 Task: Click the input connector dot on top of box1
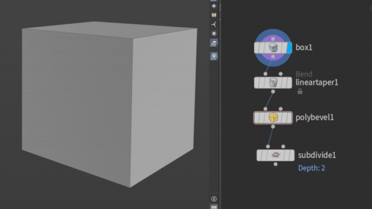[x=273, y=39]
